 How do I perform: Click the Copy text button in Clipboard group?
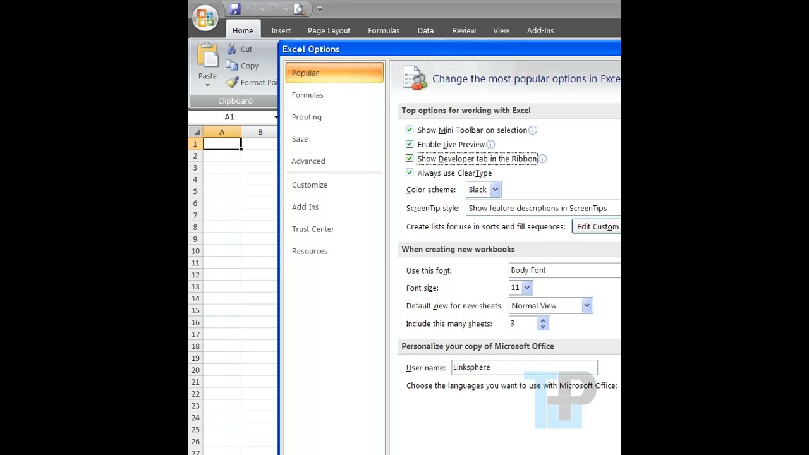click(250, 66)
